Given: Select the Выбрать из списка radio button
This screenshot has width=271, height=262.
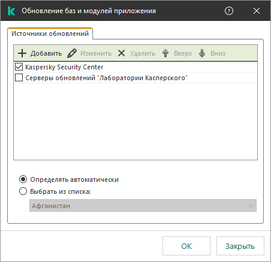Looking at the screenshot, I should tap(23, 191).
